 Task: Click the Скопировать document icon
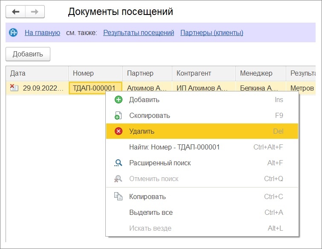click(118, 116)
